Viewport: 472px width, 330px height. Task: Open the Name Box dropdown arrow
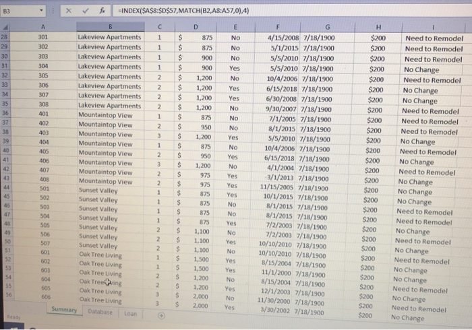click(41, 11)
